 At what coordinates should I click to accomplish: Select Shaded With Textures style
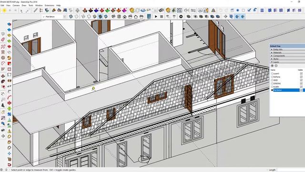coord(100,17)
